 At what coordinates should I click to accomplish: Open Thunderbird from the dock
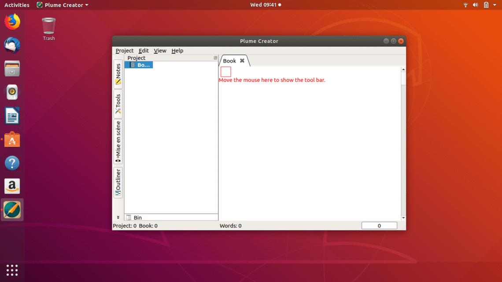(12, 44)
